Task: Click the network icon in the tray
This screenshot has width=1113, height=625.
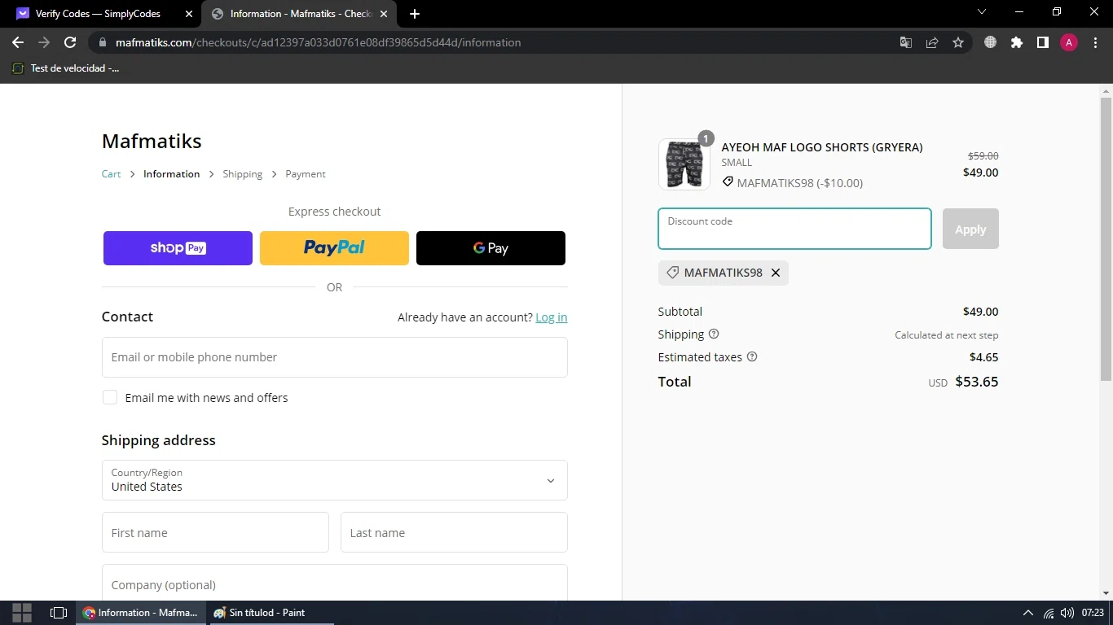Action: [x=1049, y=613]
